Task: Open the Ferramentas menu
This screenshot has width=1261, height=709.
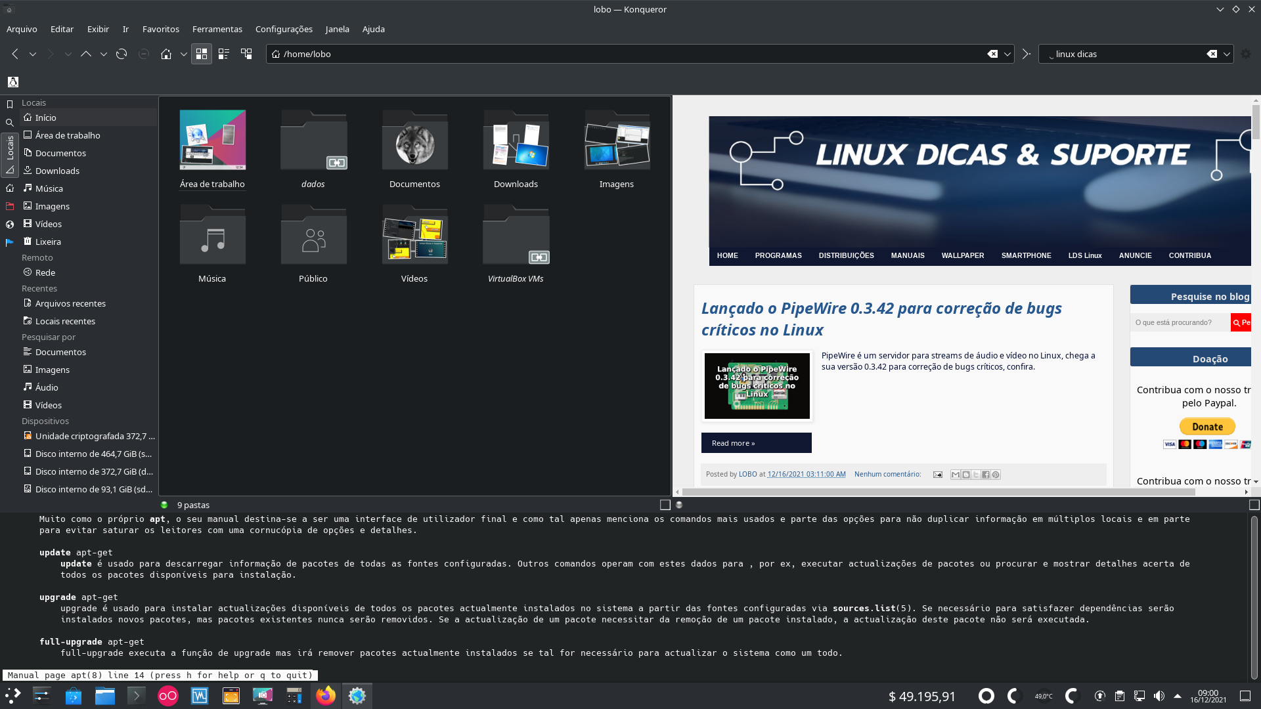Action: (x=217, y=29)
